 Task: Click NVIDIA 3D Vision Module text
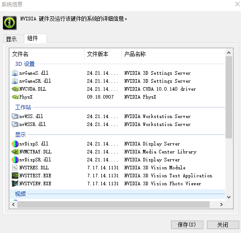[155, 168]
